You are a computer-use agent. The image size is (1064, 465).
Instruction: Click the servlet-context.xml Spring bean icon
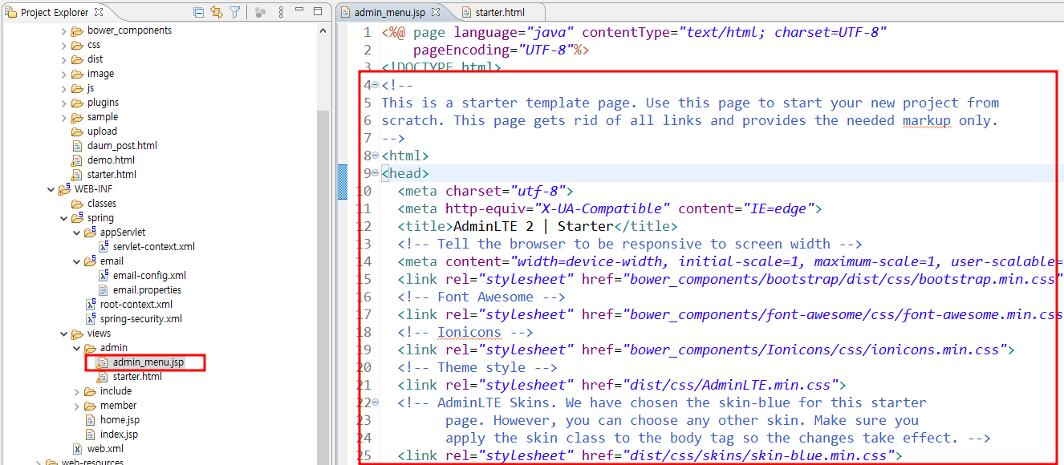pos(104,246)
